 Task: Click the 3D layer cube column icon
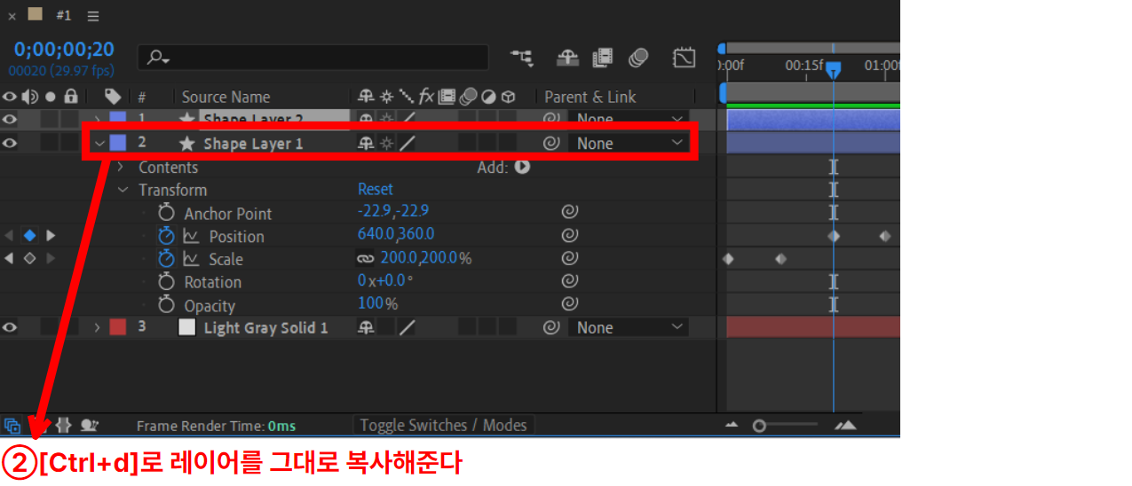pyautogui.click(x=508, y=96)
